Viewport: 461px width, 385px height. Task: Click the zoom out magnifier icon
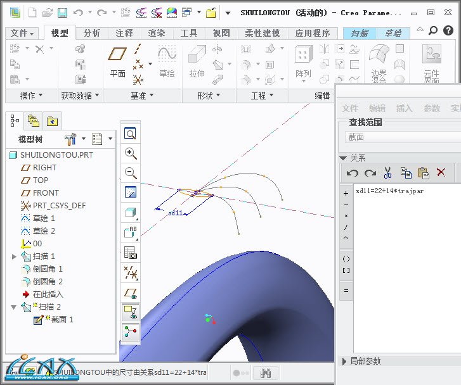click(x=131, y=173)
